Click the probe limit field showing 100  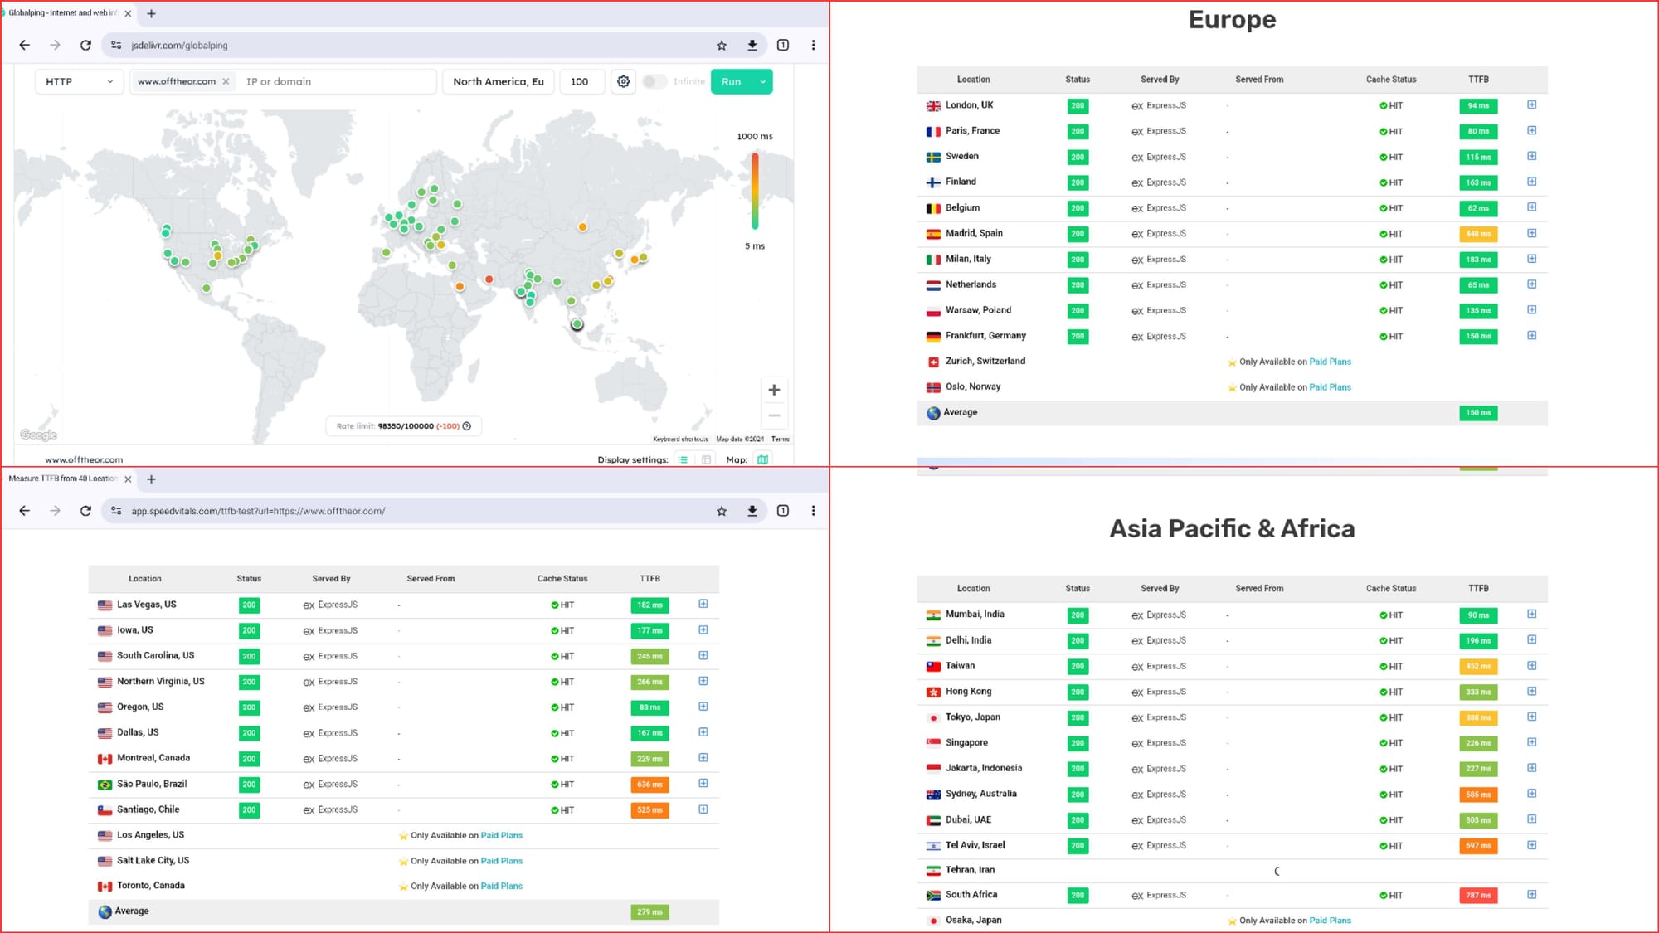click(x=581, y=81)
